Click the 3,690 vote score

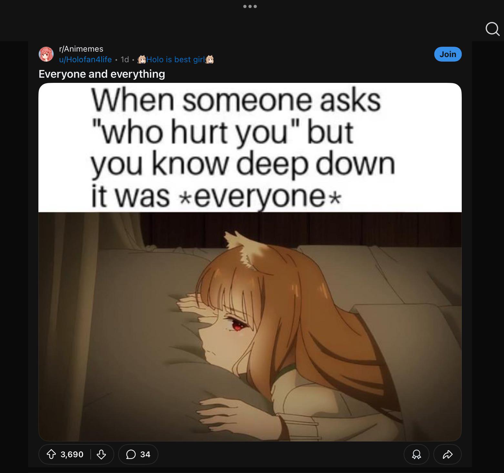click(x=72, y=454)
